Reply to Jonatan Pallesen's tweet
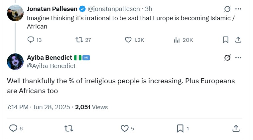 click(31, 40)
